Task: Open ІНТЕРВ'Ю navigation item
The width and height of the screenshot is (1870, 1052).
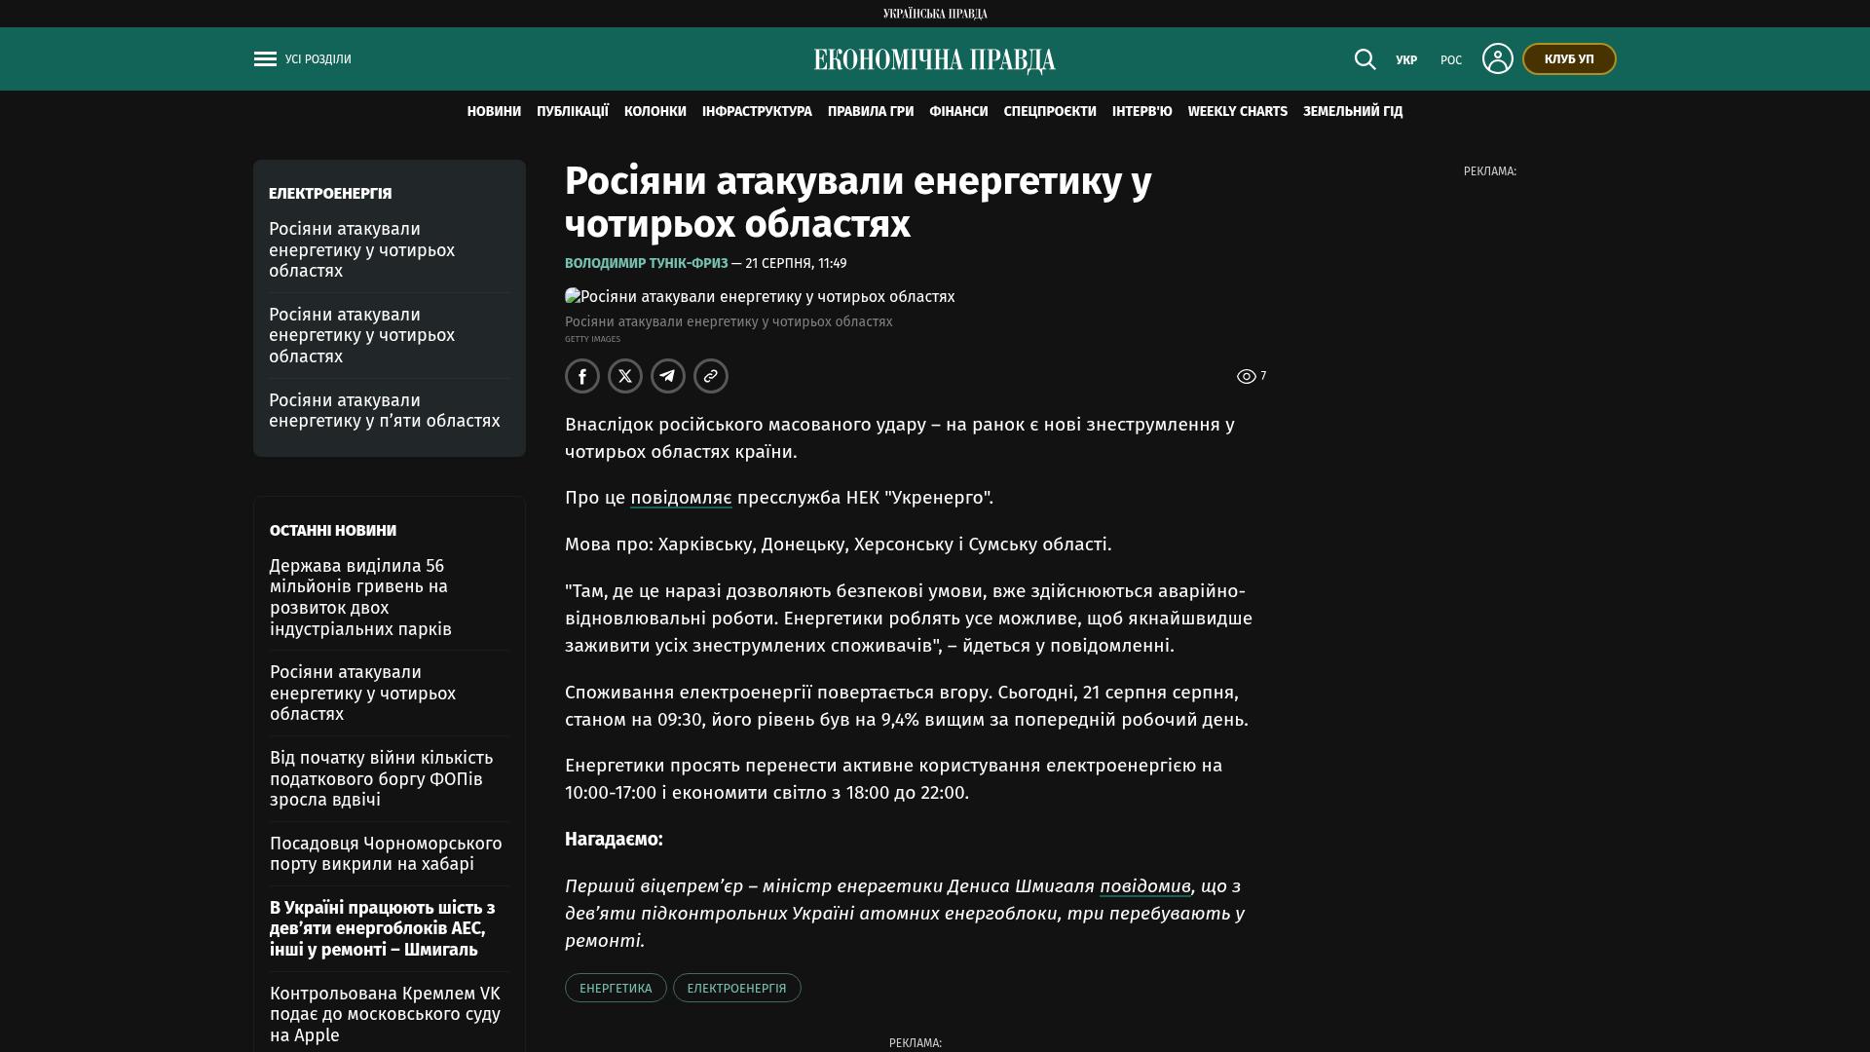Action: [1142, 112]
